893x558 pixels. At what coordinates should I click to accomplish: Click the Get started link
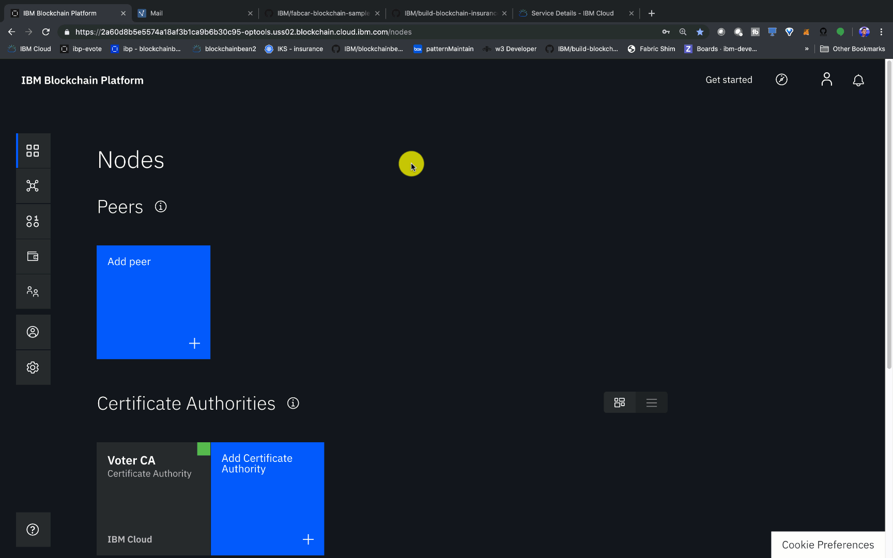point(729,80)
